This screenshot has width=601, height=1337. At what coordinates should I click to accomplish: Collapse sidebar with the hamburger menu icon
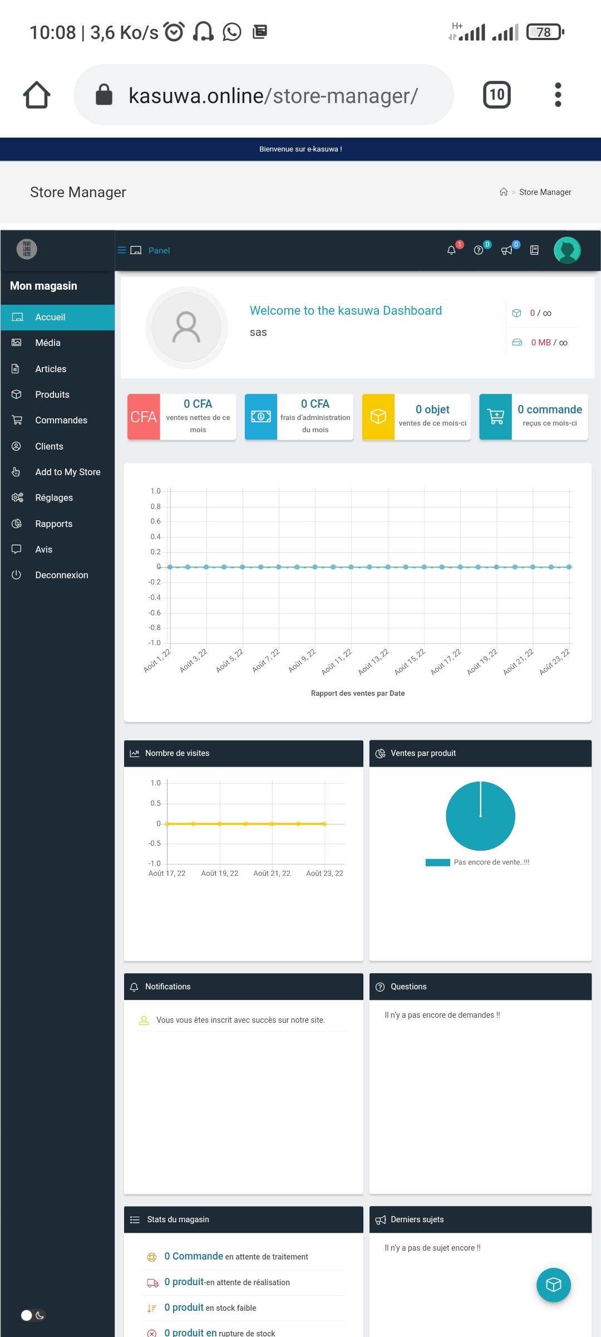[122, 250]
